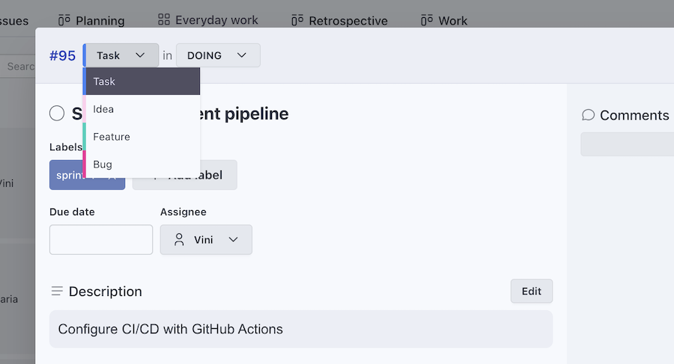The width and height of the screenshot is (674, 364).
Task: Mark the issue complete with the circle checkbox
Action: [x=57, y=114]
